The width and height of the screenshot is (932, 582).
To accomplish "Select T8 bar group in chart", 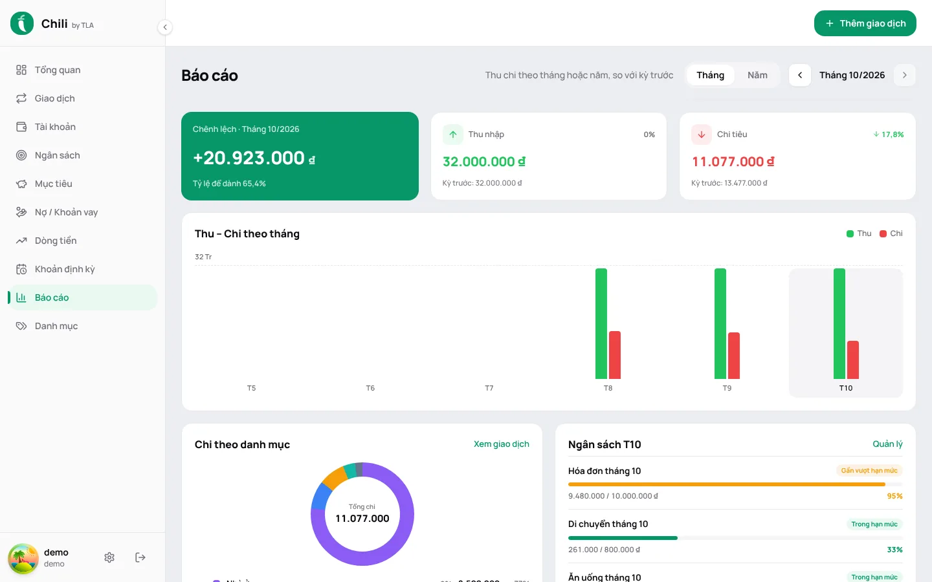I will click(608, 323).
